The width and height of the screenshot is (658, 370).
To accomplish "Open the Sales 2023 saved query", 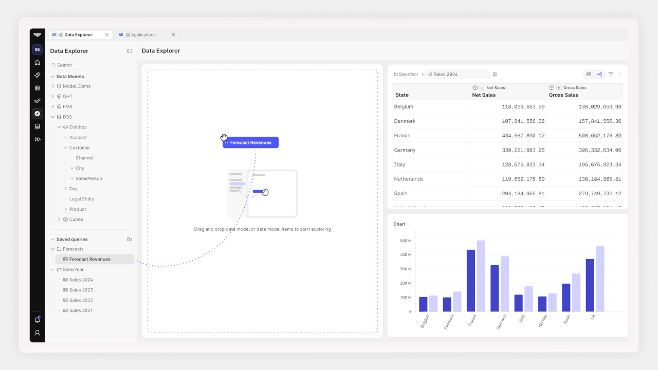I will coord(81,290).
